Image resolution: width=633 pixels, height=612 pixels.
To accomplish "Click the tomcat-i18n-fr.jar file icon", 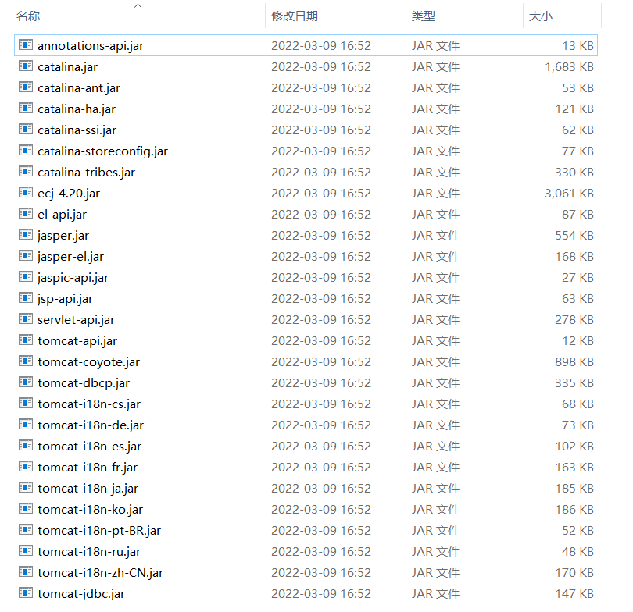I will (x=26, y=466).
